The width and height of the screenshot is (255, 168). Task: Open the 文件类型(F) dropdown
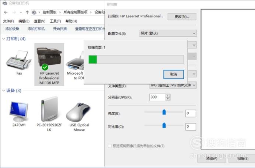[x=173, y=85]
